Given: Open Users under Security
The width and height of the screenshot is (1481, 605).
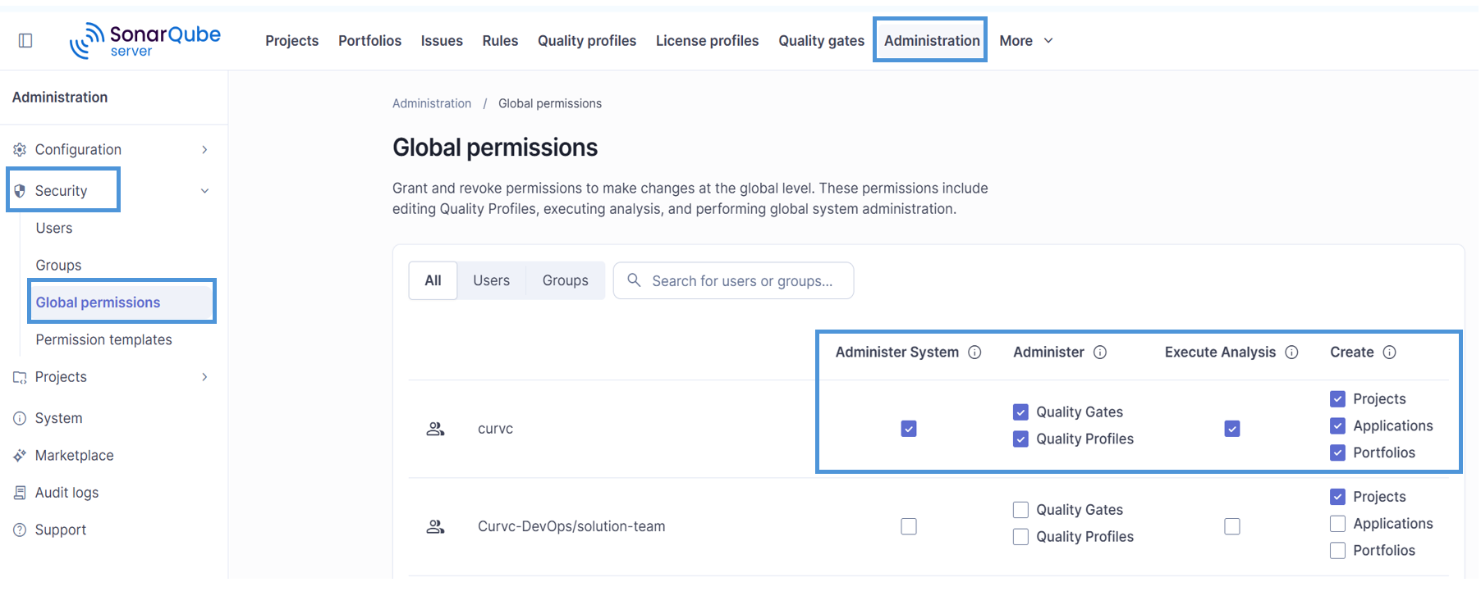Looking at the screenshot, I should [x=54, y=228].
